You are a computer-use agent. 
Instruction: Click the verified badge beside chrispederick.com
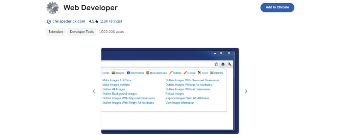(49, 21)
